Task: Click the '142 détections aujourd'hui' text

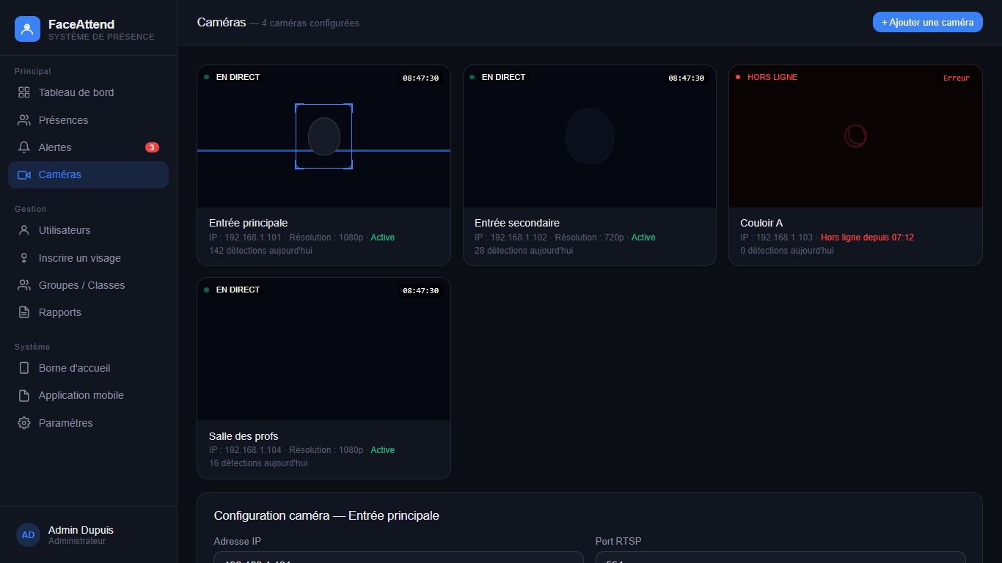Action: point(260,251)
